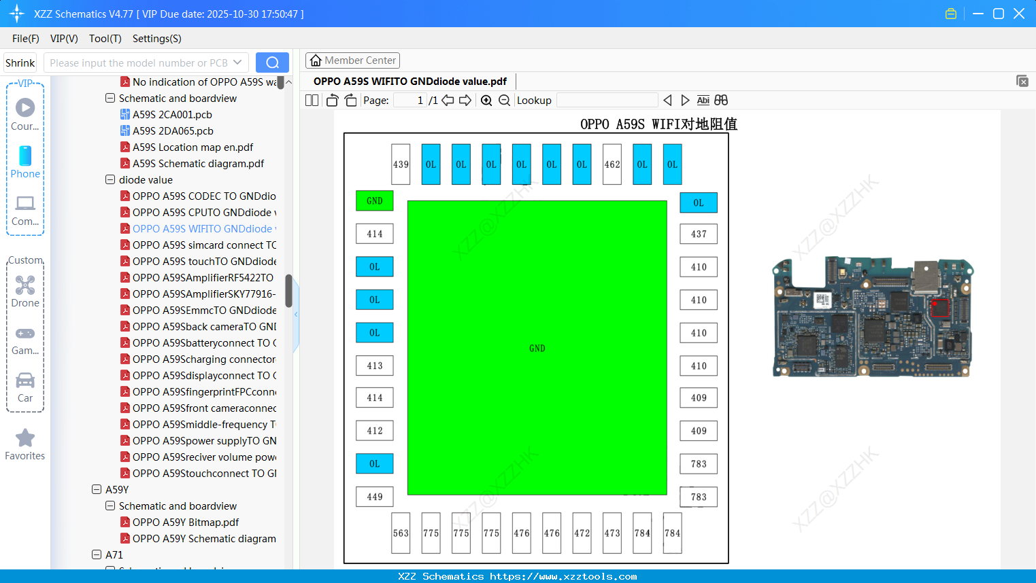1036x583 pixels.
Task: Select the two-page view icon in PDF toolbar
Action: pyautogui.click(x=312, y=100)
